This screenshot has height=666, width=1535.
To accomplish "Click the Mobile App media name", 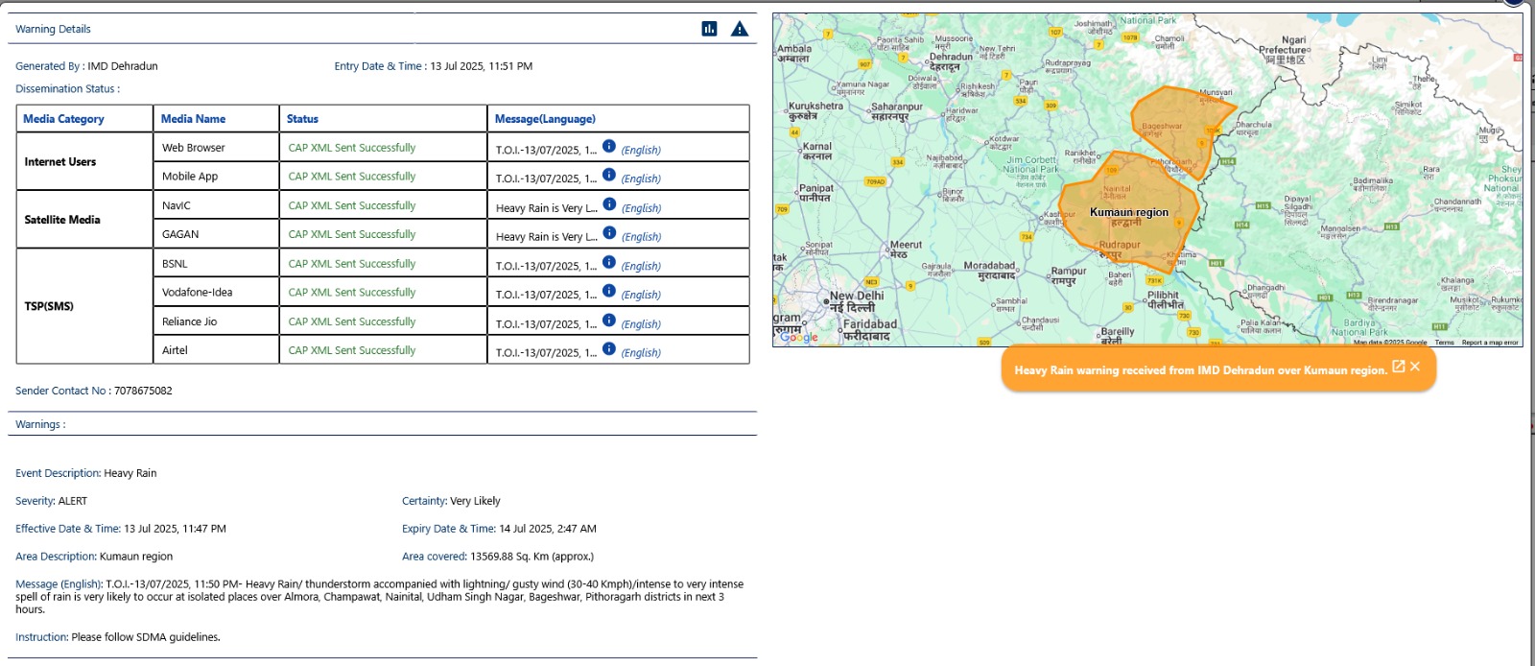I will (190, 177).
